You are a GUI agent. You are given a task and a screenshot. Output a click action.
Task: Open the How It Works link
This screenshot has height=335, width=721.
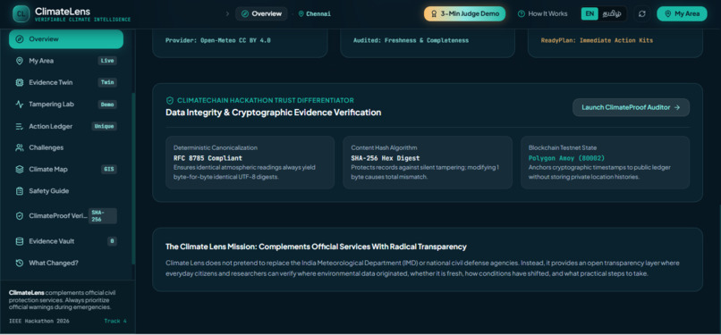pos(543,13)
